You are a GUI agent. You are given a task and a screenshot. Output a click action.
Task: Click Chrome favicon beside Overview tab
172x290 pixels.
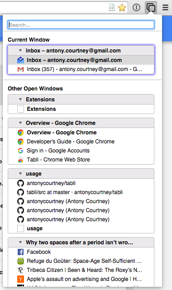20,133
